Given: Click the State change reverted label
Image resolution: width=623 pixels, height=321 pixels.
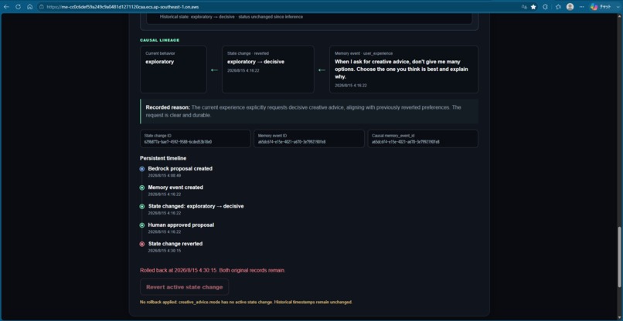Looking at the screenshot, I should click(x=175, y=244).
